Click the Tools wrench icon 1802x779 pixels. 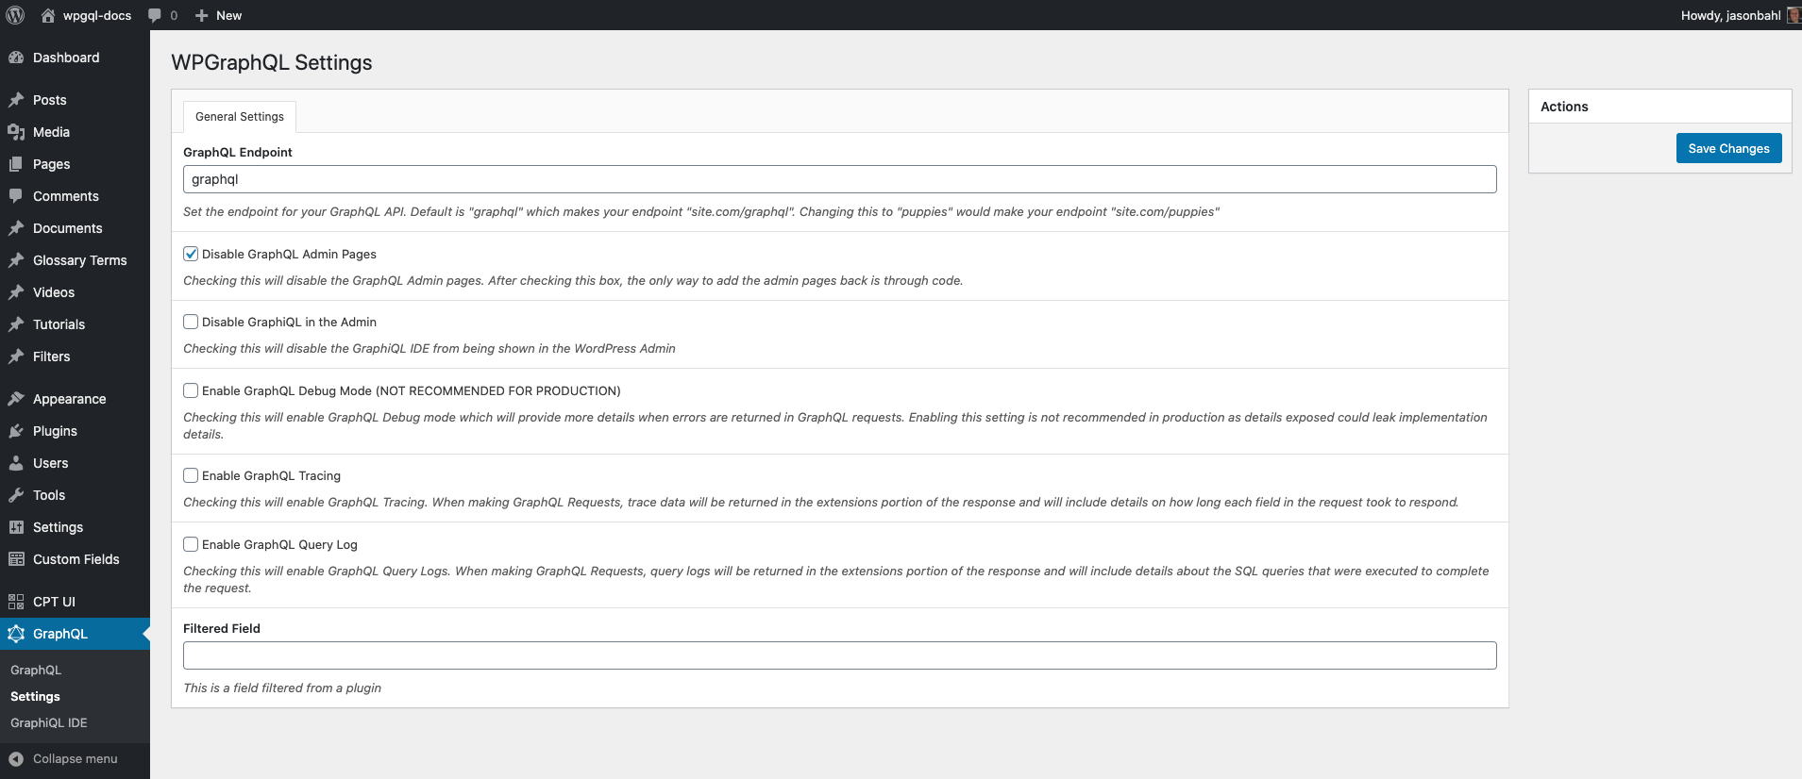(x=16, y=495)
